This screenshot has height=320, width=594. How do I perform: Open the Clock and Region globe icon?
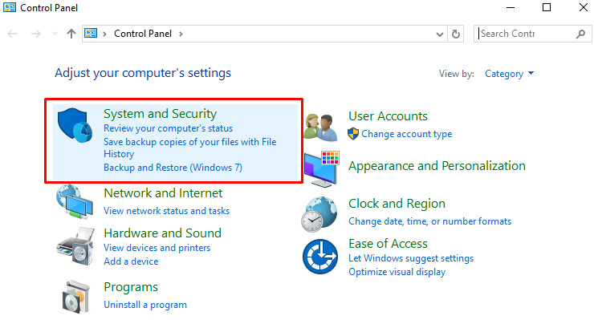point(319,214)
